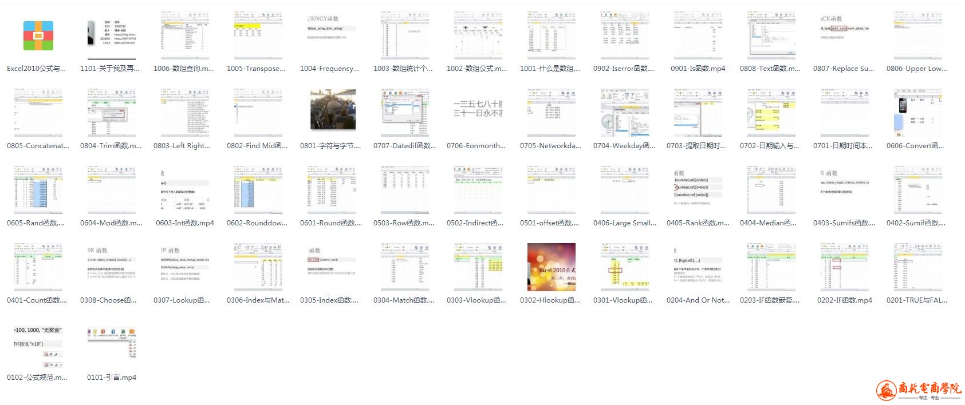Open the 0801 airplane cabin video thumbnail
This screenshot has height=405, width=965.
pos(332,112)
